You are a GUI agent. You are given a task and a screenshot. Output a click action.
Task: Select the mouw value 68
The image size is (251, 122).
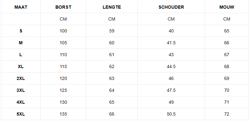pos(227,66)
